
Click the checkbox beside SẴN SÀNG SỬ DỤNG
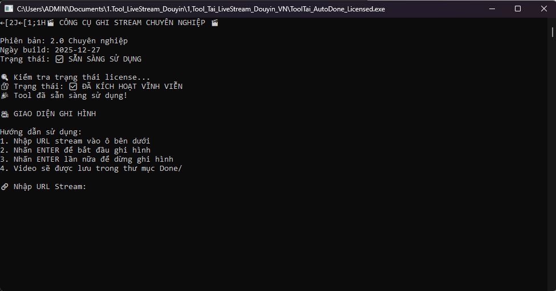tap(60, 59)
